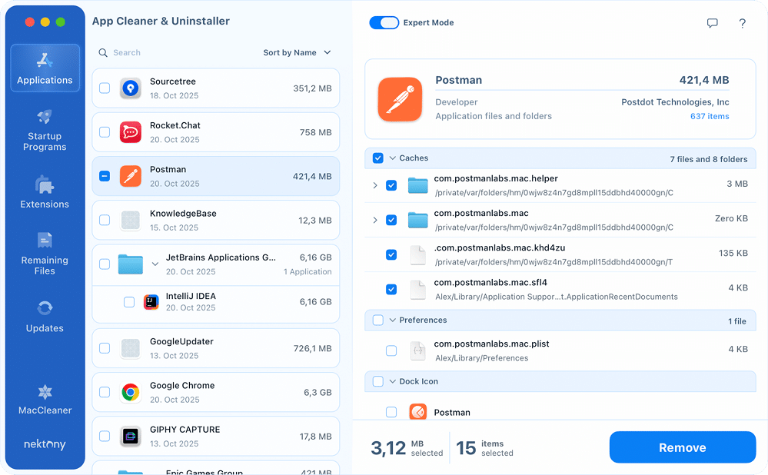
Task: Open the Remaining Files section icon
Action: (x=45, y=241)
